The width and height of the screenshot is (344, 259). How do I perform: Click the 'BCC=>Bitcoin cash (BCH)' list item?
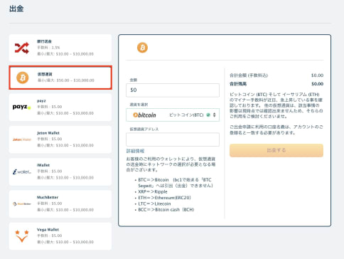(x=166, y=210)
